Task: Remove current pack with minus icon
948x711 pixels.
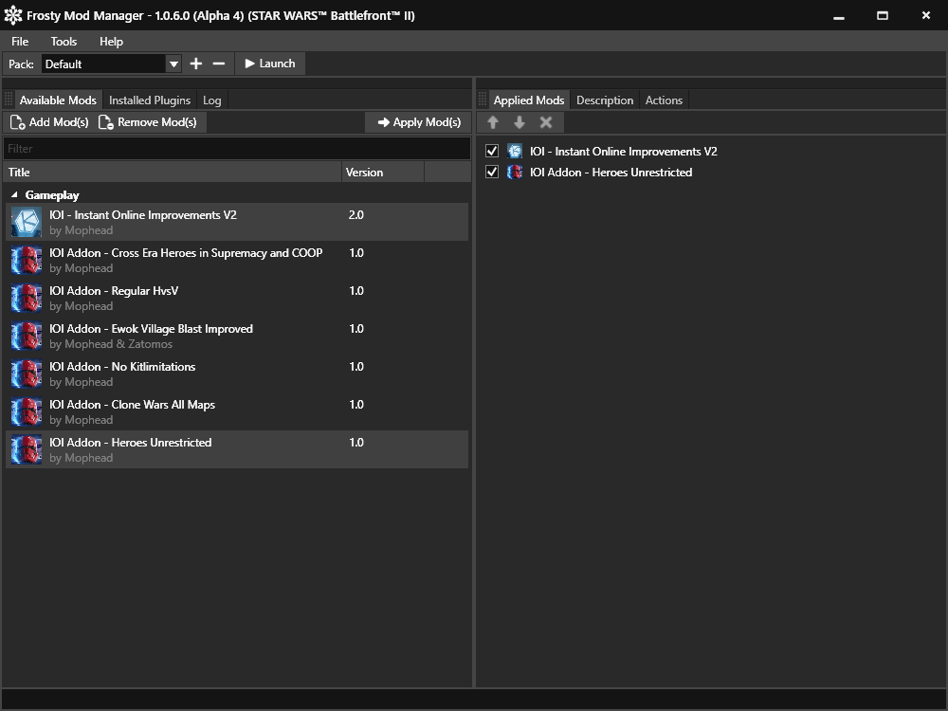Action: click(x=219, y=64)
